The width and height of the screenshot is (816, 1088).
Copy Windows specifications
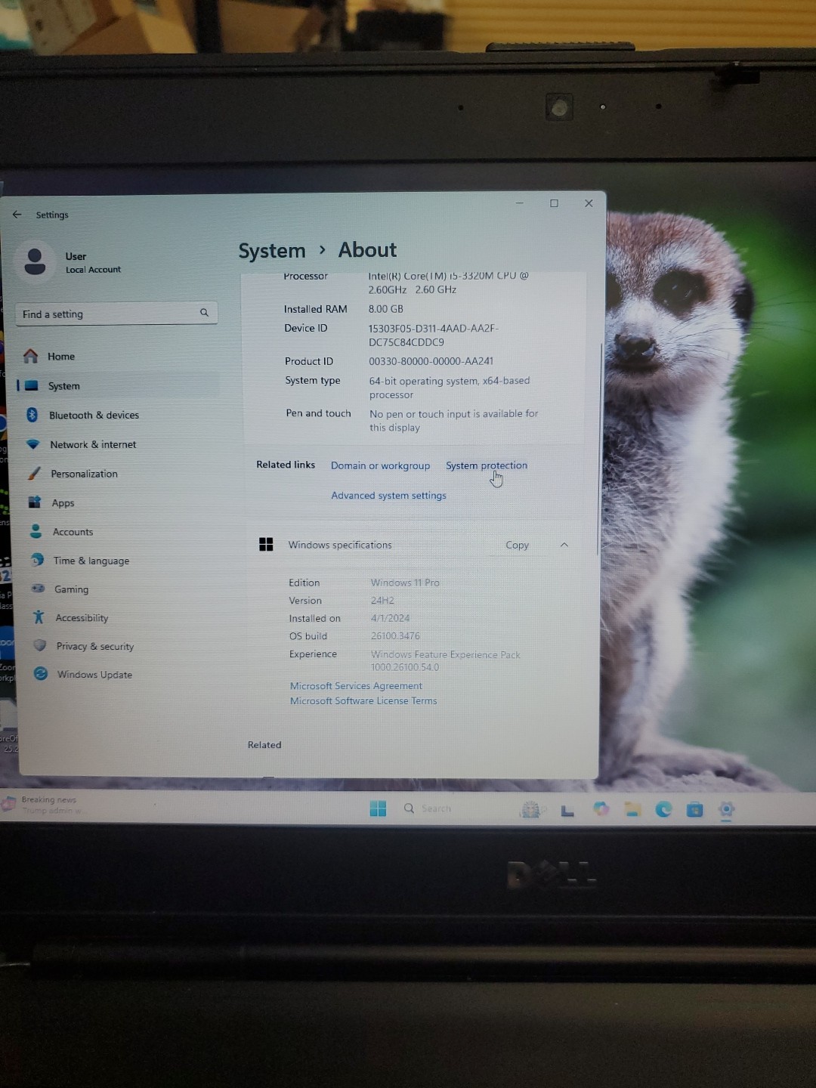[x=518, y=545]
